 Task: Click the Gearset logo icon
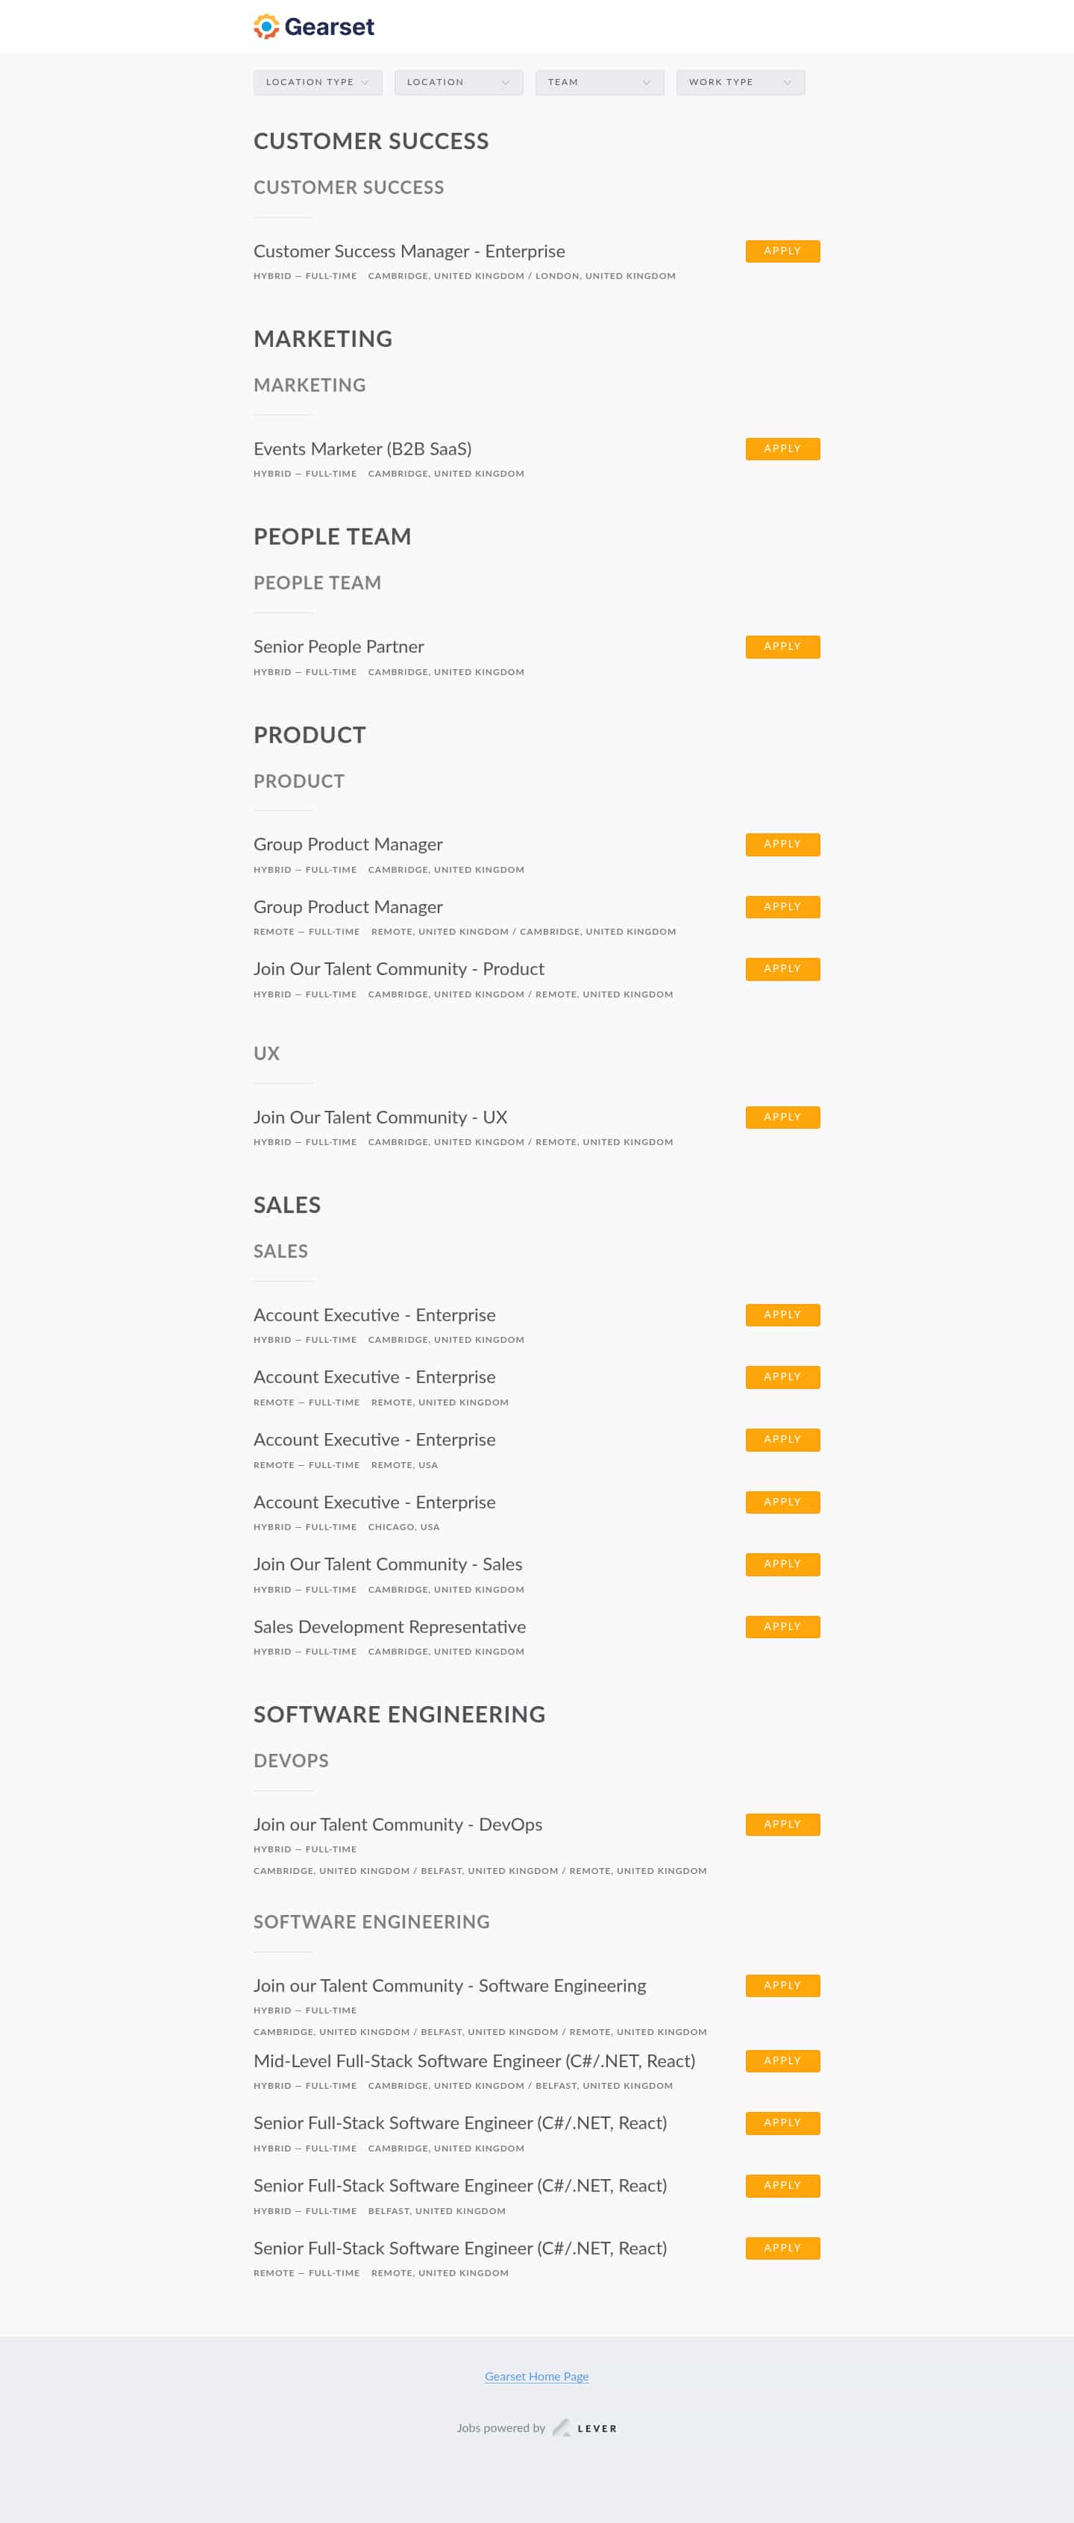(264, 25)
